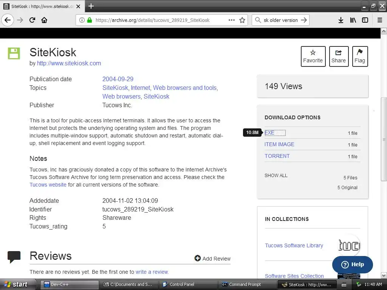Click the forward navigation arrow
Viewport: 387px width, 290px height.
(x=20, y=20)
